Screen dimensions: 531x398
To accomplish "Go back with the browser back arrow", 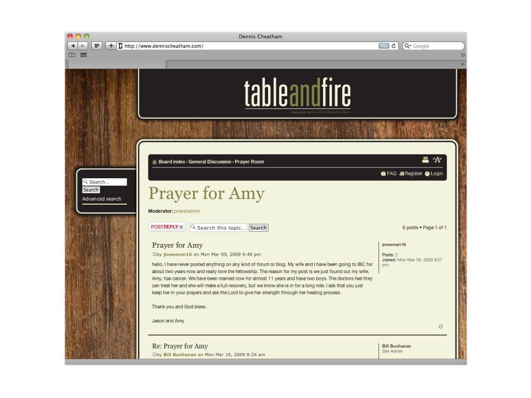I will coord(73,46).
